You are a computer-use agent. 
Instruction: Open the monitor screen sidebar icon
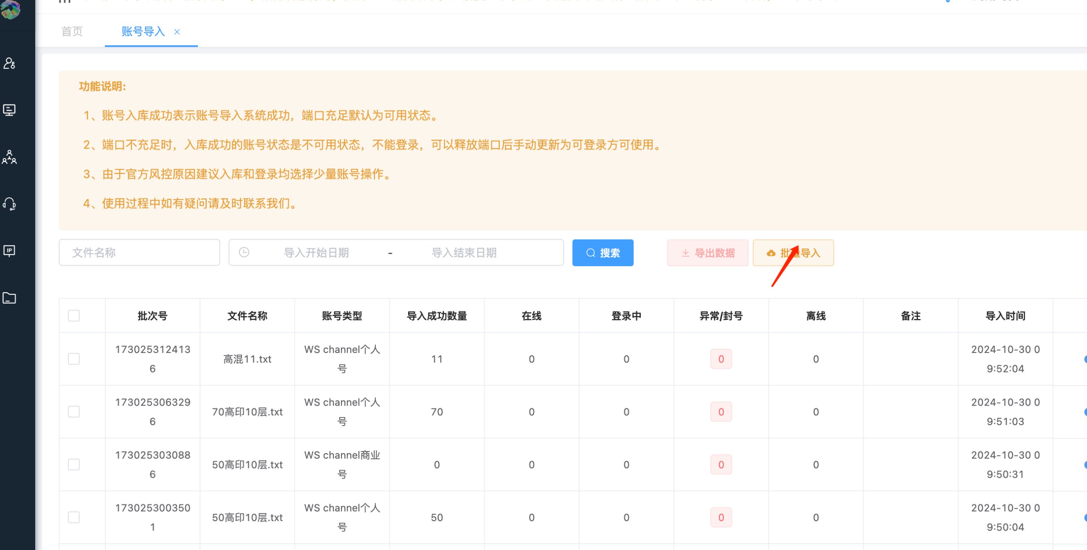(9, 110)
